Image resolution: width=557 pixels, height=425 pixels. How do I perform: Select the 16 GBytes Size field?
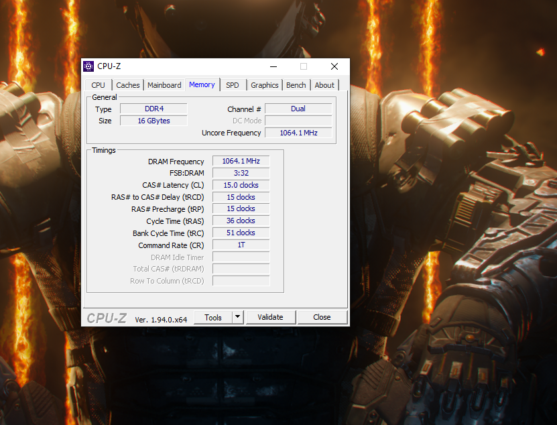(153, 120)
